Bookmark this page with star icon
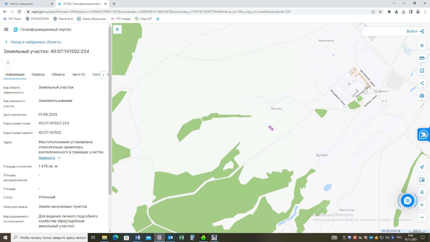Image resolution: width=430 pixels, height=242 pixels. pos(380,11)
